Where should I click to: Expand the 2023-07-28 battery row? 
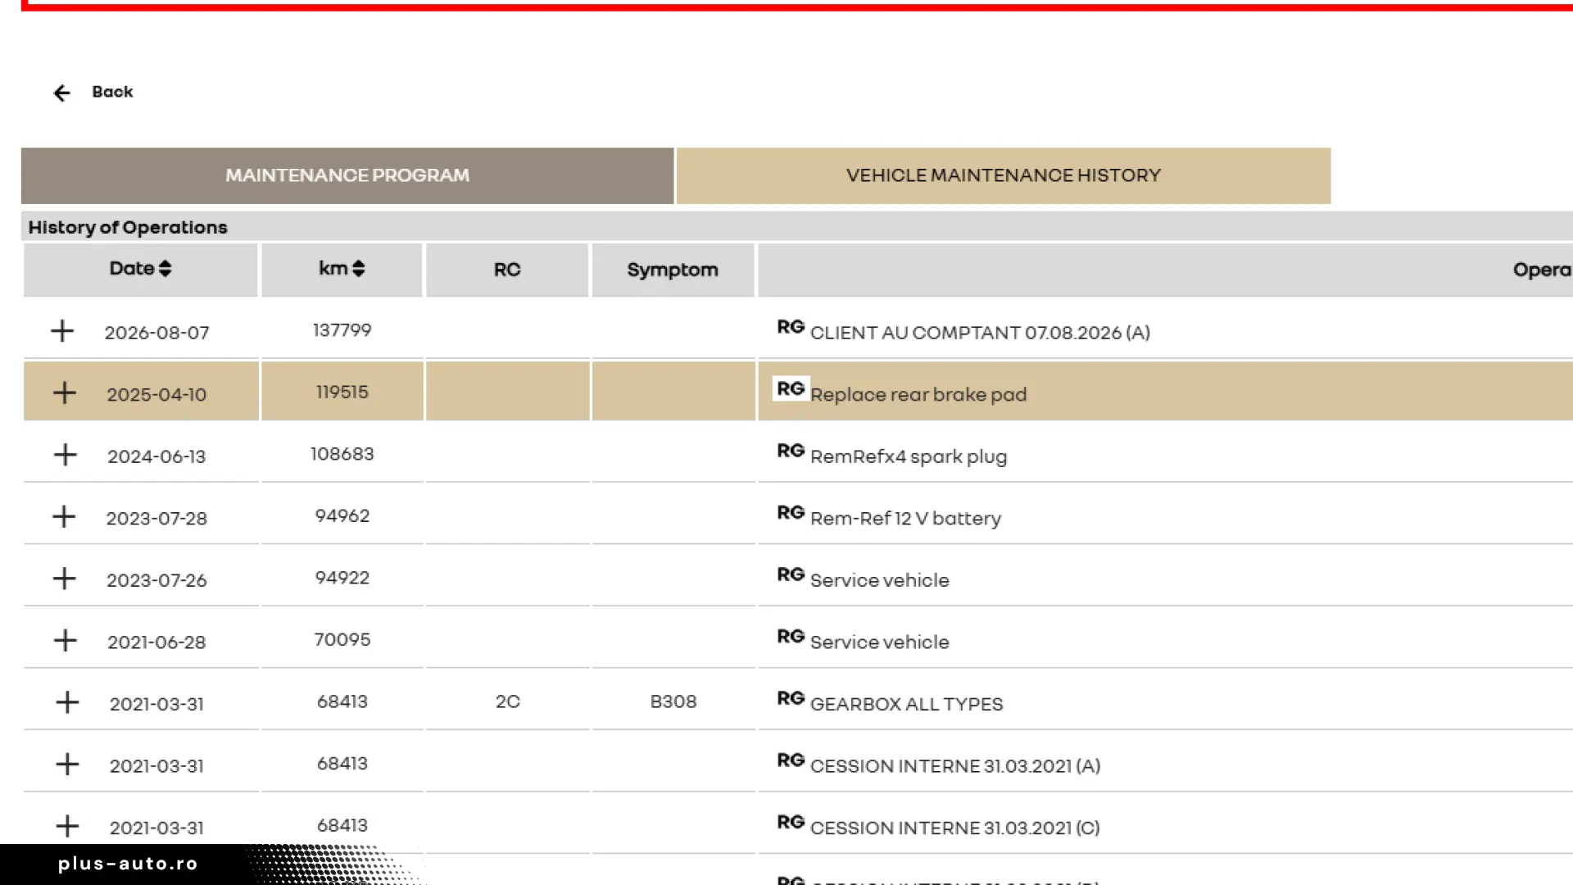(x=64, y=516)
